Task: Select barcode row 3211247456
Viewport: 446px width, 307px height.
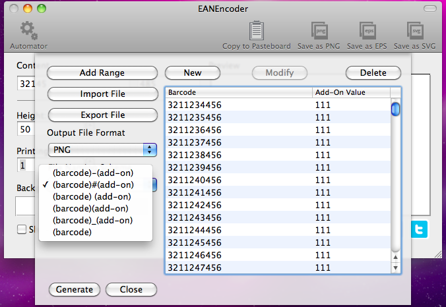Action: coord(278,267)
